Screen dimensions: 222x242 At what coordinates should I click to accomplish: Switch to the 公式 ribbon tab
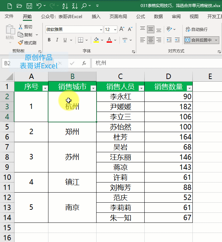tap(141, 16)
